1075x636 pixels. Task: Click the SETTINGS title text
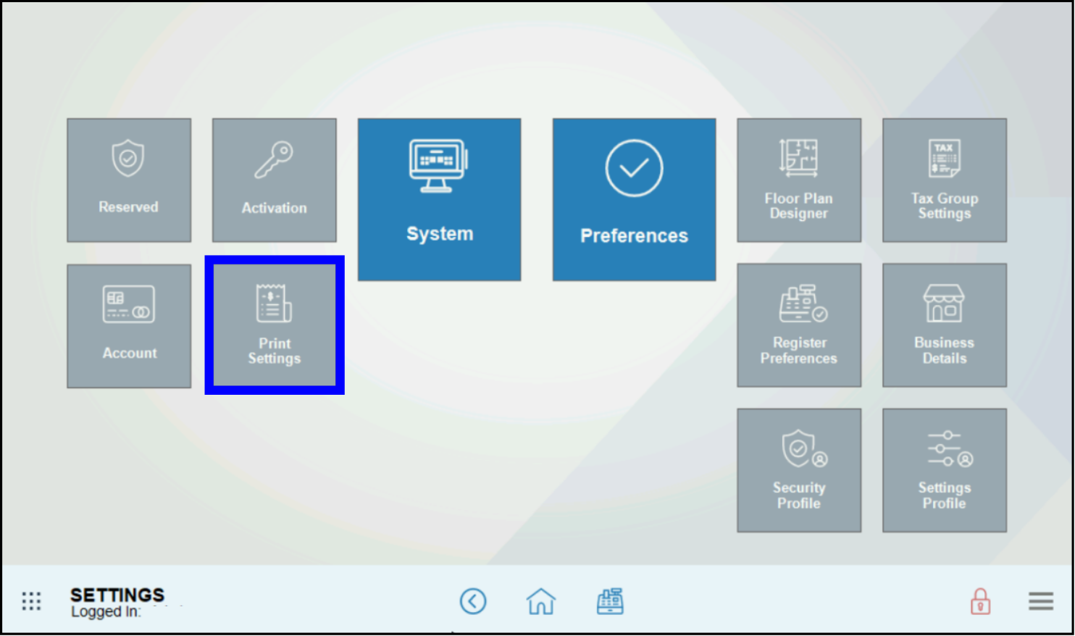coord(117,595)
